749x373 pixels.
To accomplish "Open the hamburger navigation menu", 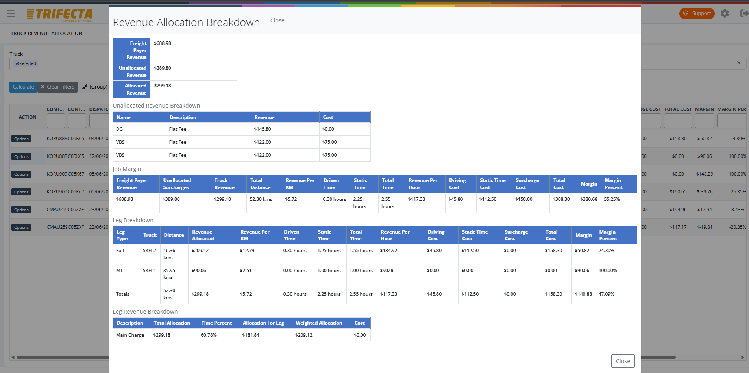I will (11, 14).
